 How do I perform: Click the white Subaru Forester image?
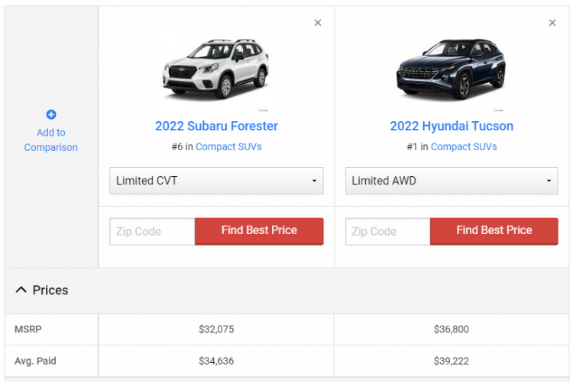pyautogui.click(x=216, y=69)
